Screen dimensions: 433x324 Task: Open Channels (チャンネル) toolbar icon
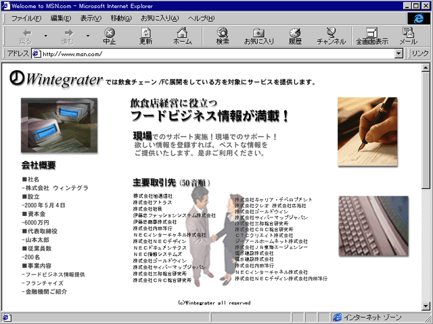point(331,35)
